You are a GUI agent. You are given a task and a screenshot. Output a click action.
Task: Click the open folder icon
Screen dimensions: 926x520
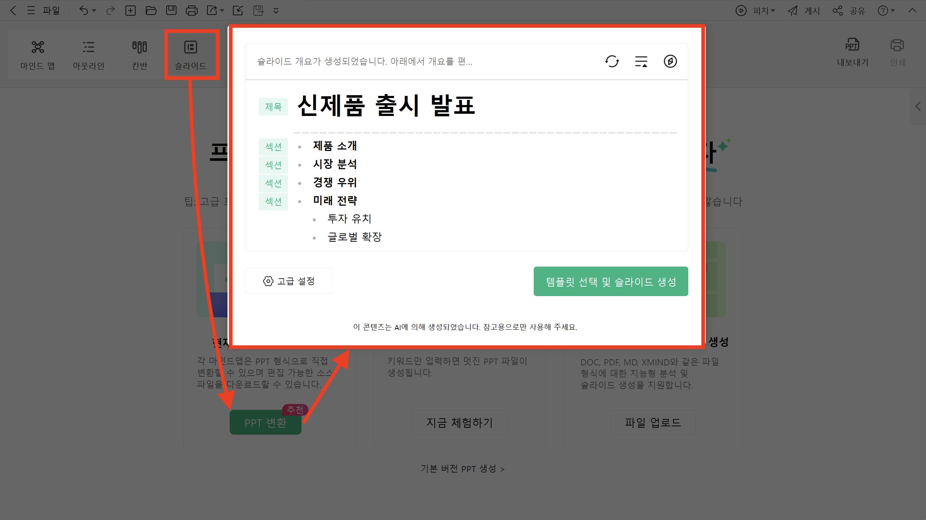[151, 11]
